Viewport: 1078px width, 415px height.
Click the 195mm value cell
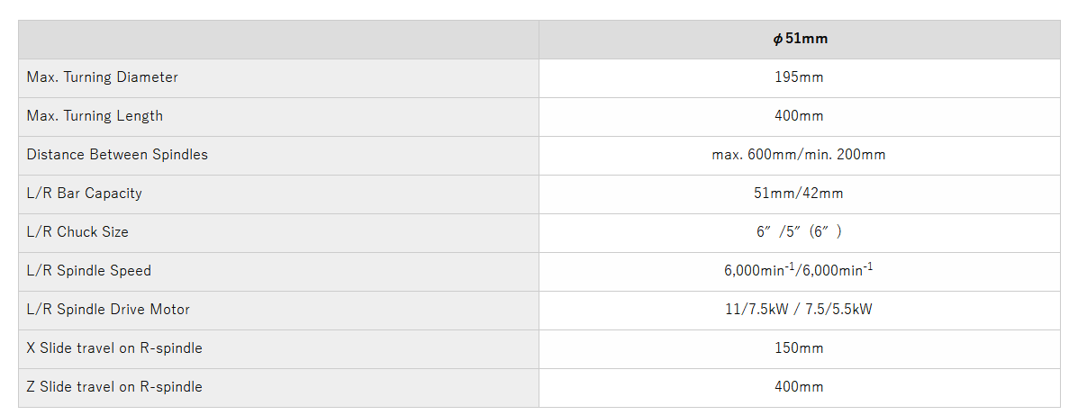800,77
